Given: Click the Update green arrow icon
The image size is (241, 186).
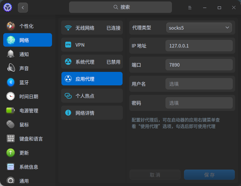Looking at the screenshot, I should point(11,153).
